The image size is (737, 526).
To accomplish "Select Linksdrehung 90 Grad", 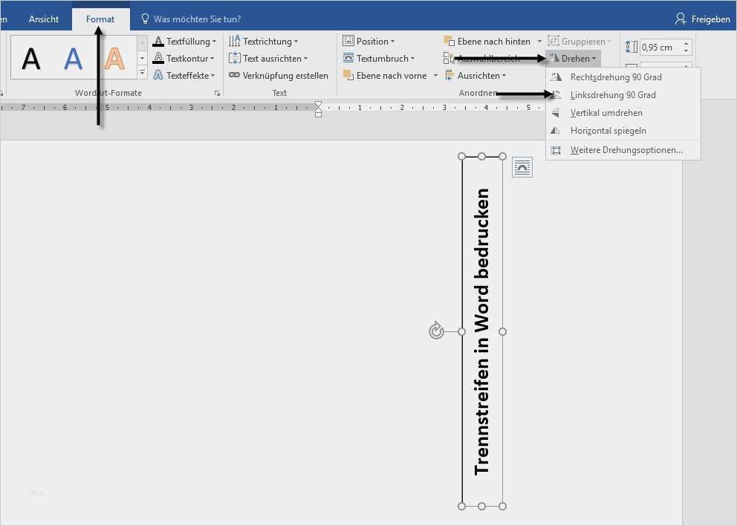I will (x=613, y=95).
